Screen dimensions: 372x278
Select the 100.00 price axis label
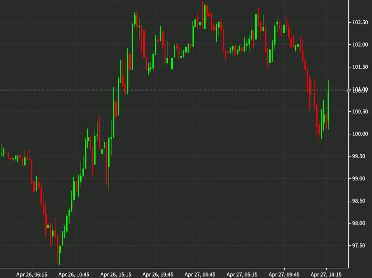point(360,134)
